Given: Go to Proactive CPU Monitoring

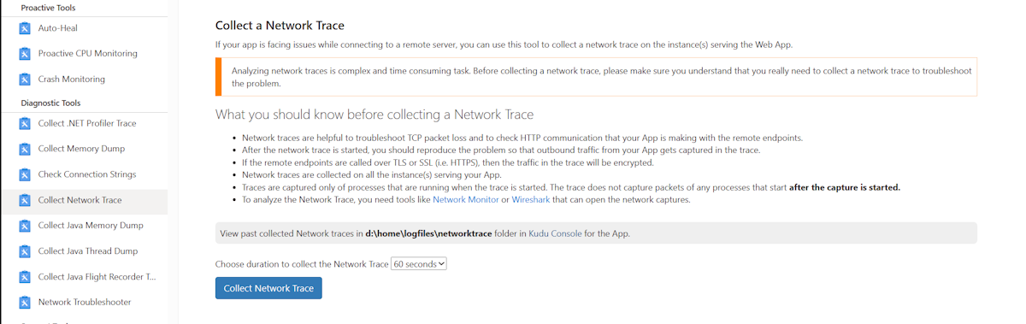Looking at the screenshot, I should tap(84, 54).
